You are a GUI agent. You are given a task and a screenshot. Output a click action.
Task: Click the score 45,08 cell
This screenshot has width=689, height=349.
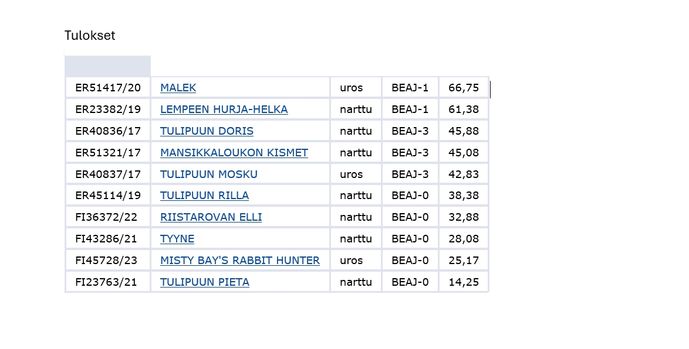tap(464, 153)
